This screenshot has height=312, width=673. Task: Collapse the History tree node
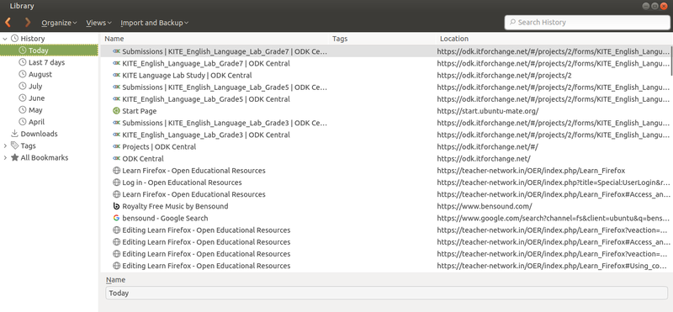click(5, 39)
